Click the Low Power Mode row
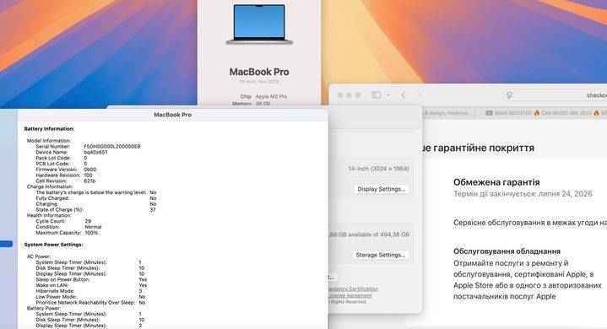This screenshot has width=607, height=329. tap(90, 297)
